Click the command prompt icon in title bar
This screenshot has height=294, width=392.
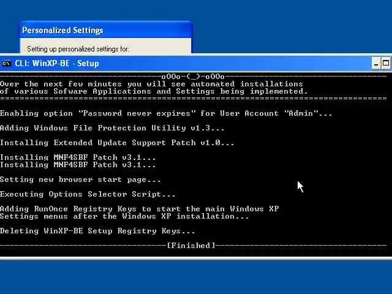click(6, 64)
